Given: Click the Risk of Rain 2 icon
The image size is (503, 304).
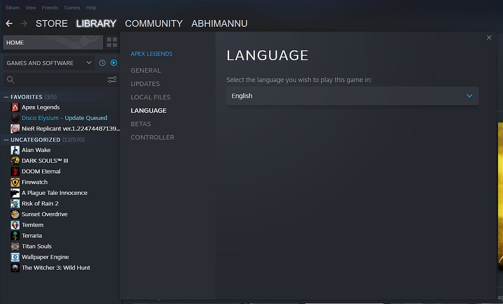Looking at the screenshot, I should (x=15, y=203).
